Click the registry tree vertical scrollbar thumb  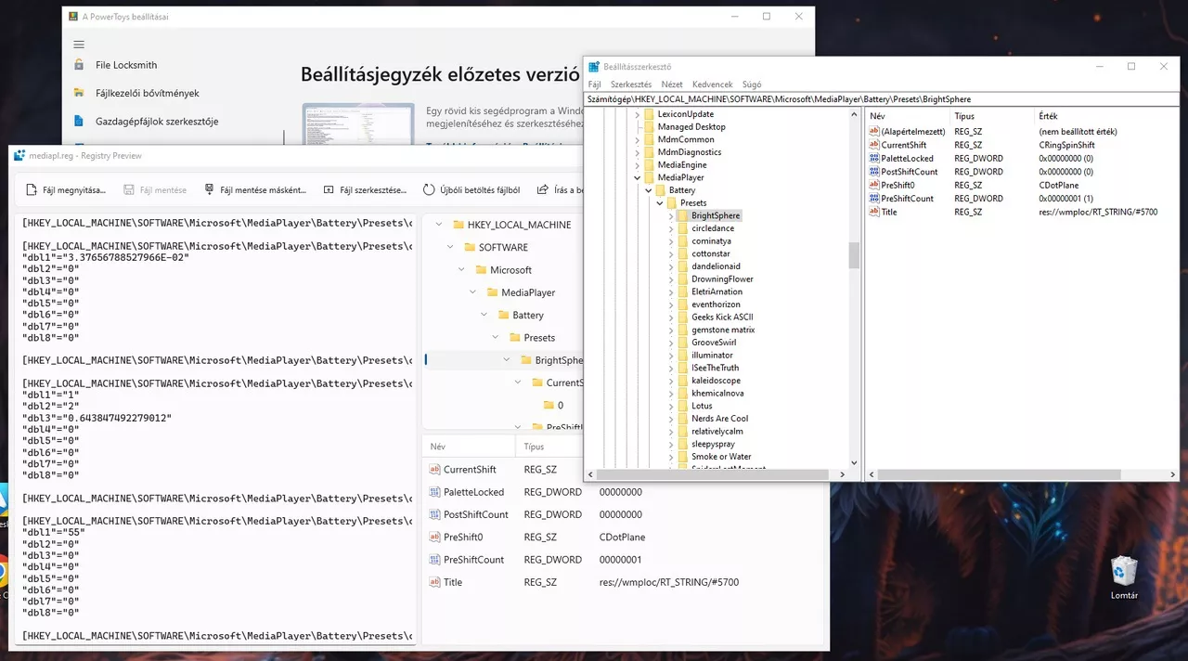854,254
